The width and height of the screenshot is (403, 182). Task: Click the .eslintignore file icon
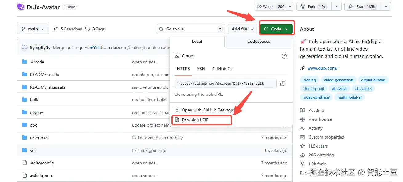25,176
